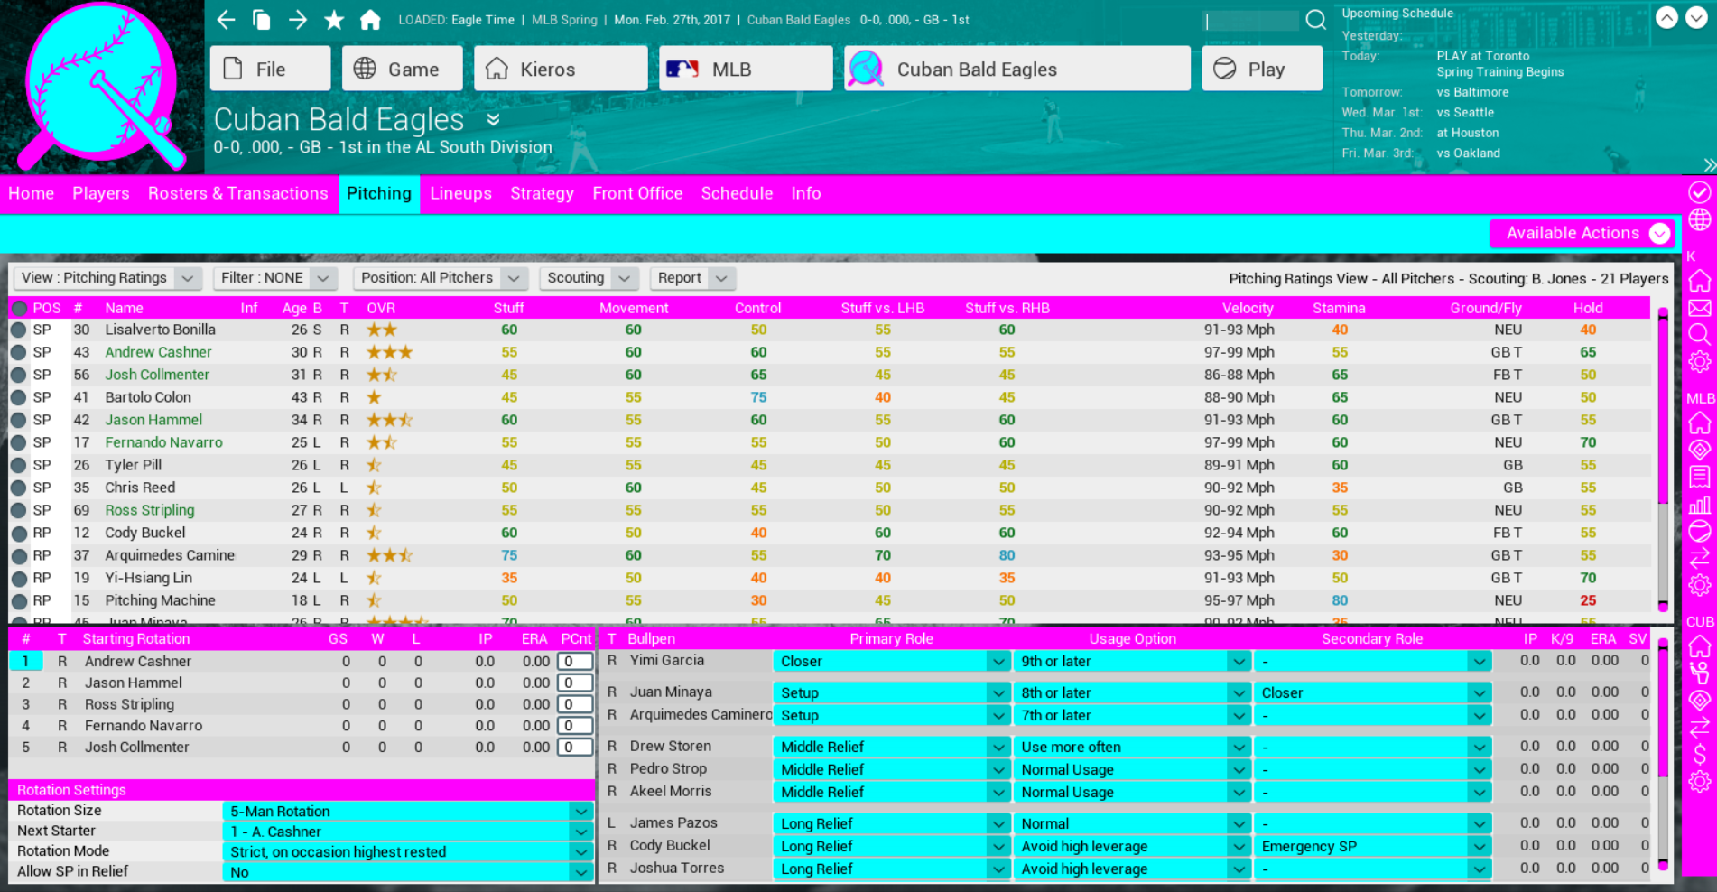Image resolution: width=1717 pixels, height=892 pixels.
Task: Click the Play button
Action: [x=1262, y=69]
